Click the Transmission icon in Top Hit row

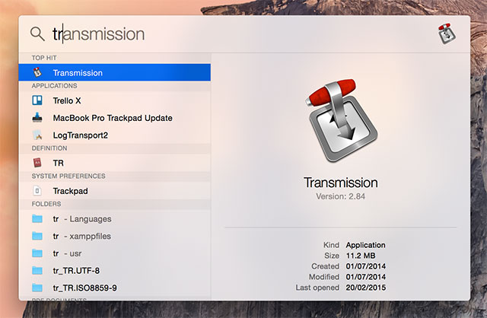37,73
